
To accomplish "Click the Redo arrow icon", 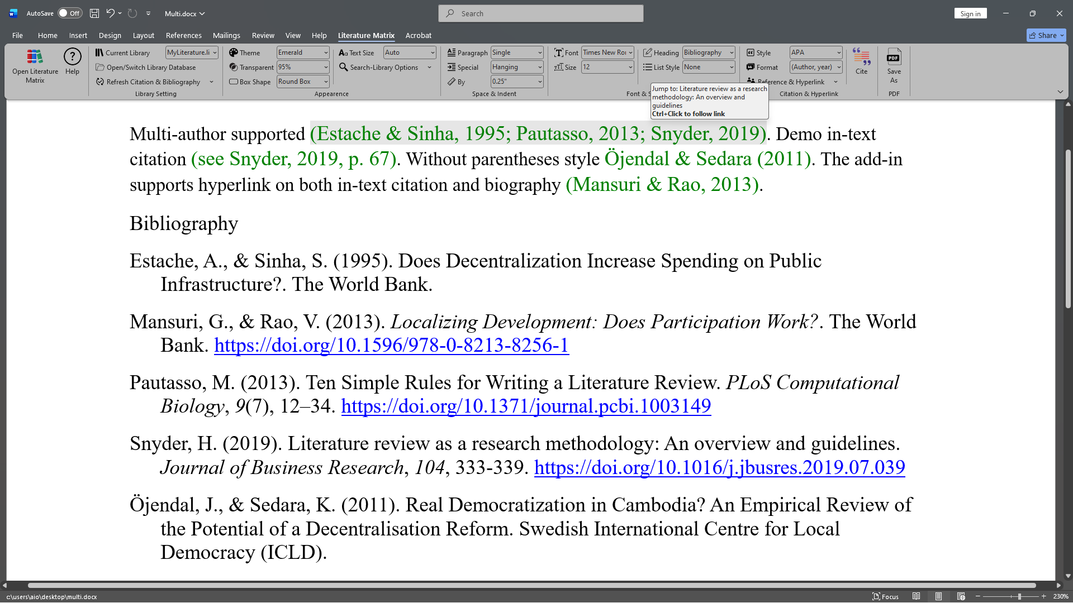I will point(132,13).
